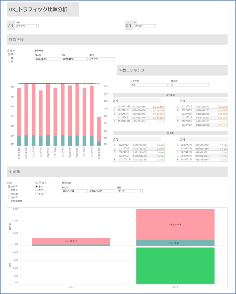Click the 2022年9月 axis label
The width and height of the screenshot is (236, 294).
point(92,152)
